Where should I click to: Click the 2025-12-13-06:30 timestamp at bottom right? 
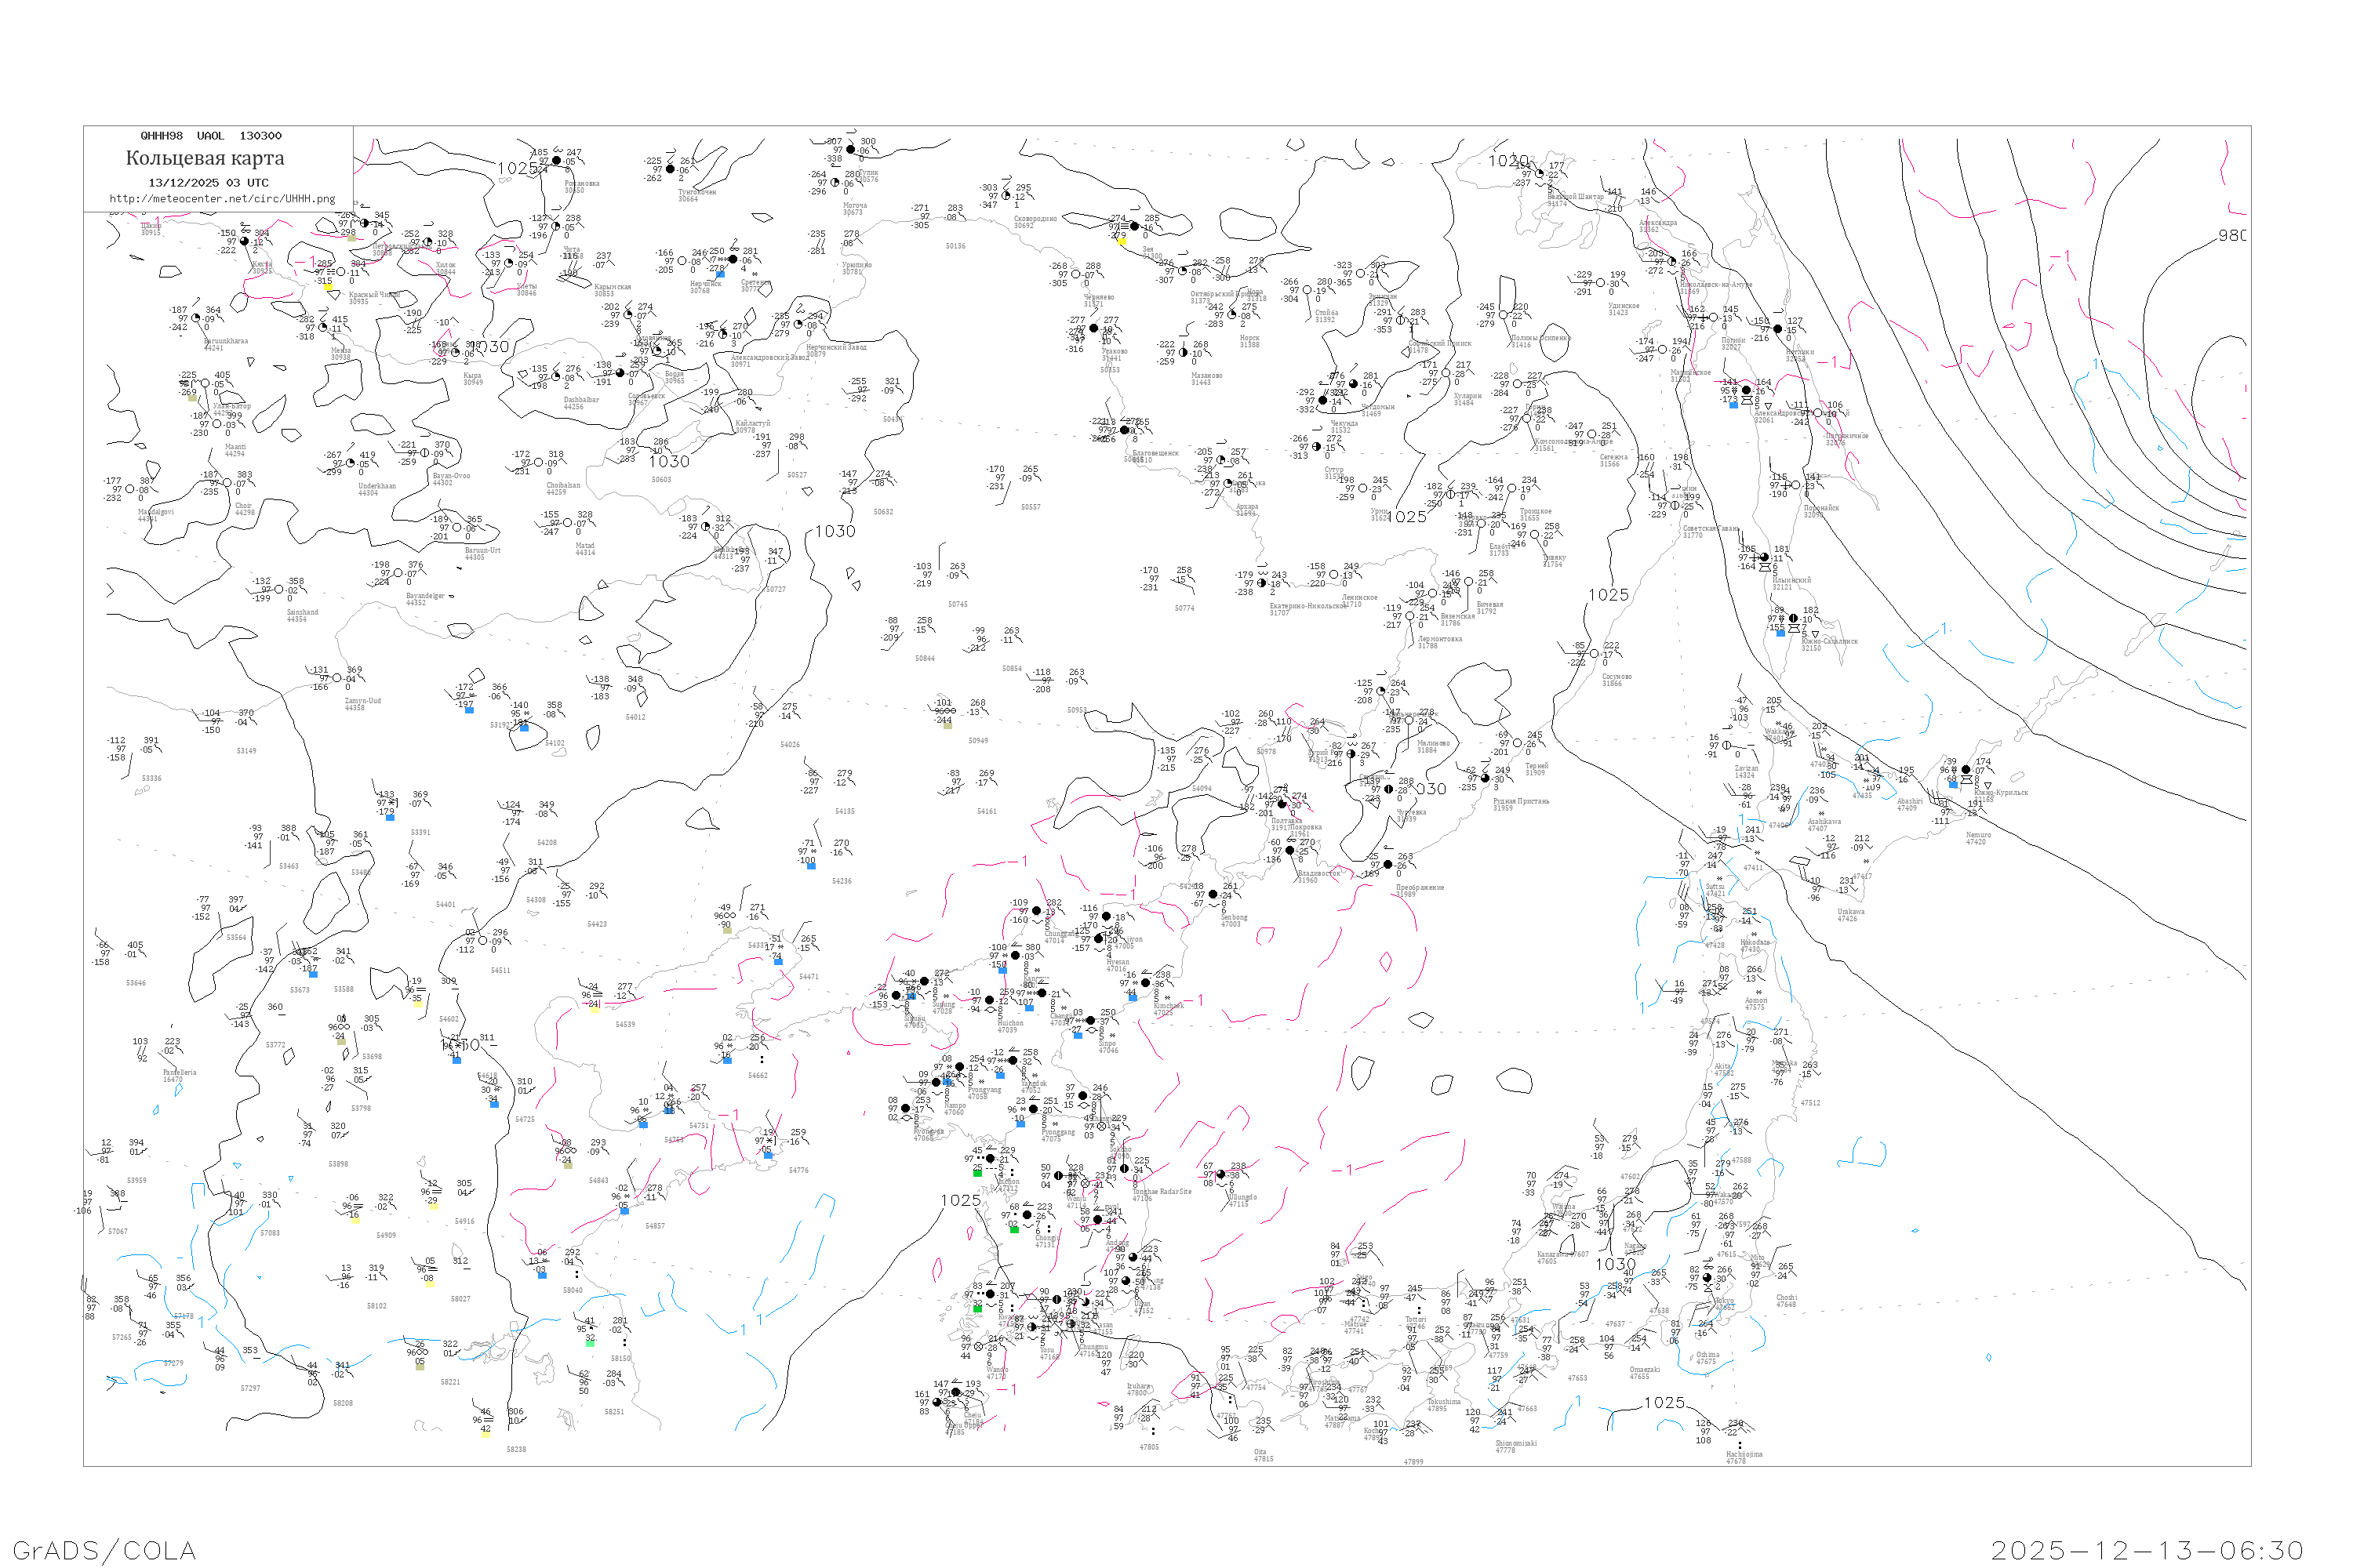[x=2147, y=1550]
